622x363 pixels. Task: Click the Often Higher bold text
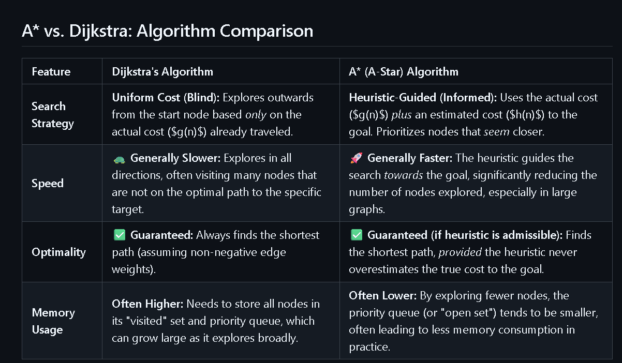coord(148,304)
